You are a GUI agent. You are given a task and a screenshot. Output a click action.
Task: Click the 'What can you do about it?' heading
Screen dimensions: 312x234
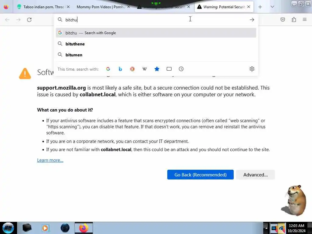tap(65, 110)
